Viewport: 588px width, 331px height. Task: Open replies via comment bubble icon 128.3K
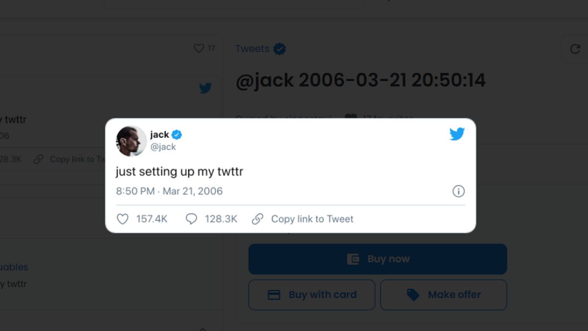[x=191, y=219]
